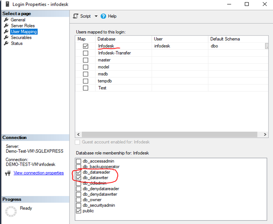Select the Test database row
The height and width of the screenshot is (224, 273).
(x=102, y=88)
